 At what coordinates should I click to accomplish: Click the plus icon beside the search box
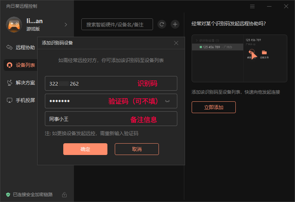point(175,24)
